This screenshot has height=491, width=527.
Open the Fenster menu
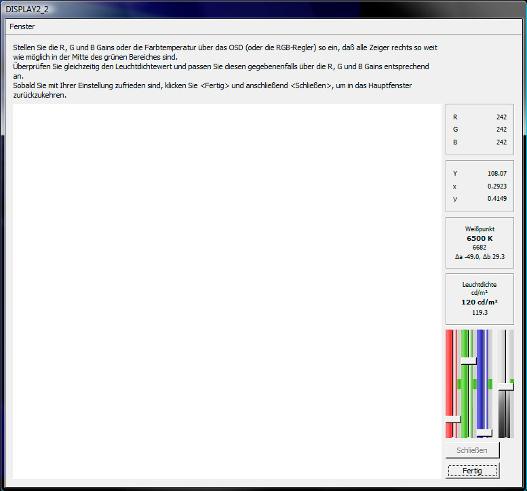(22, 26)
